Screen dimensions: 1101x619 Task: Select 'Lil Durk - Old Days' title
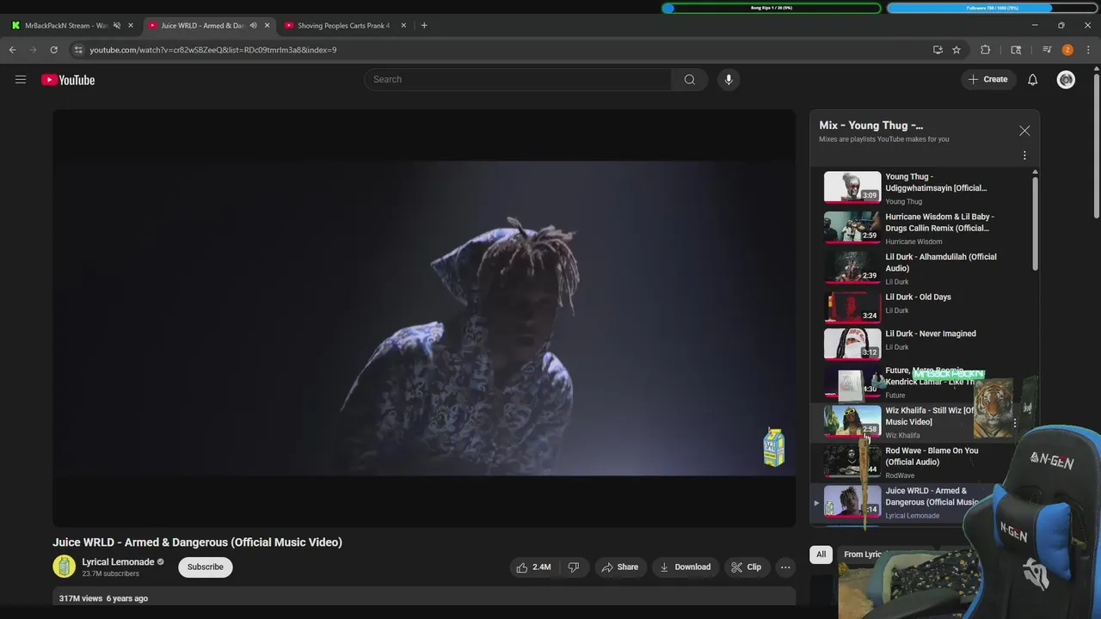918,297
